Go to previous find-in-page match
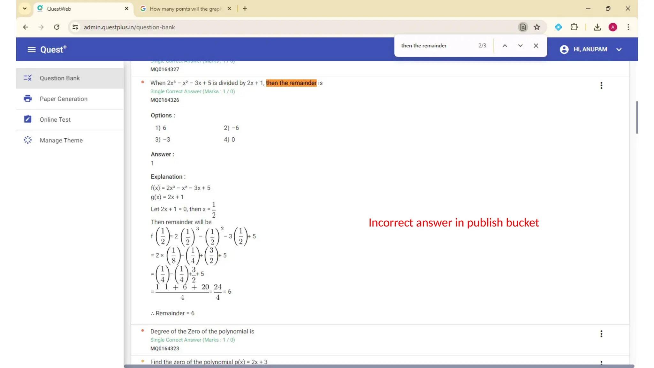This screenshot has height=368, width=654. pos(505,46)
